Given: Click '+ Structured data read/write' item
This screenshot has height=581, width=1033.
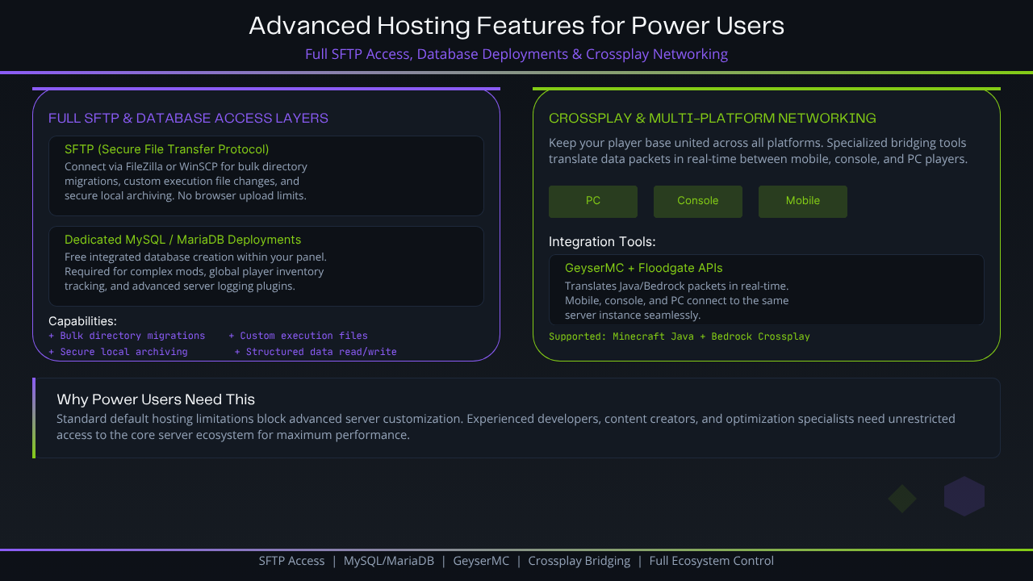Looking at the screenshot, I should pos(316,352).
